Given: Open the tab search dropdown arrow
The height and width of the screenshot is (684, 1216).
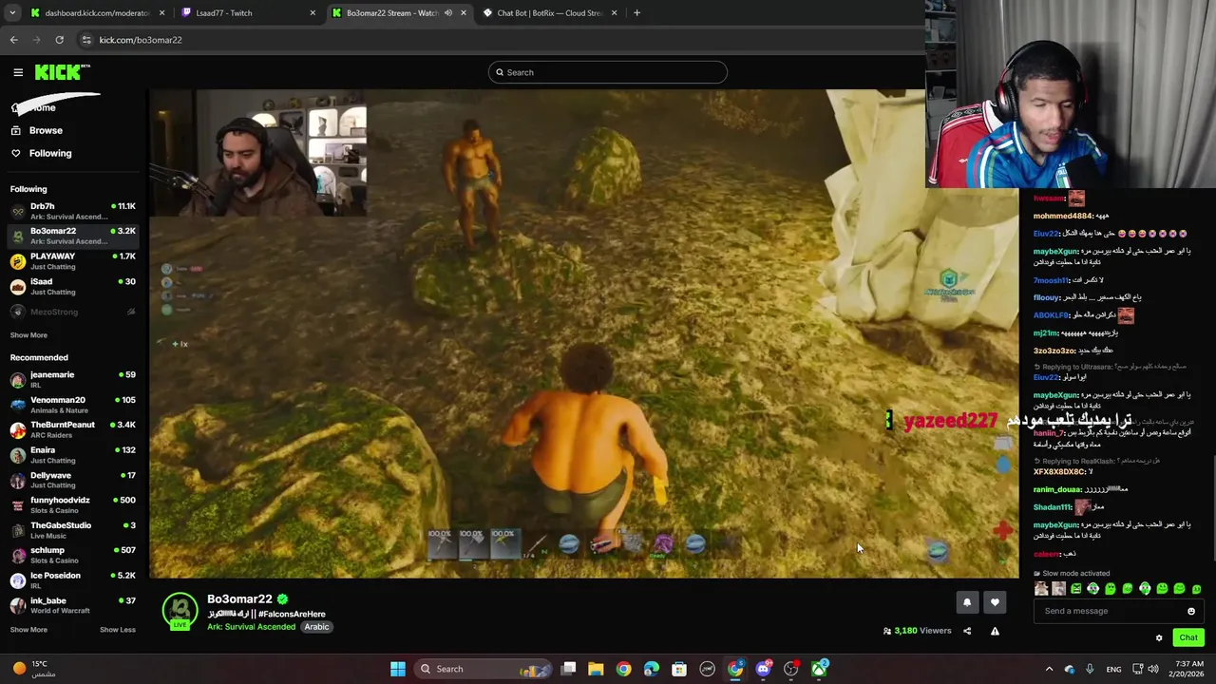Looking at the screenshot, I should (x=10, y=13).
